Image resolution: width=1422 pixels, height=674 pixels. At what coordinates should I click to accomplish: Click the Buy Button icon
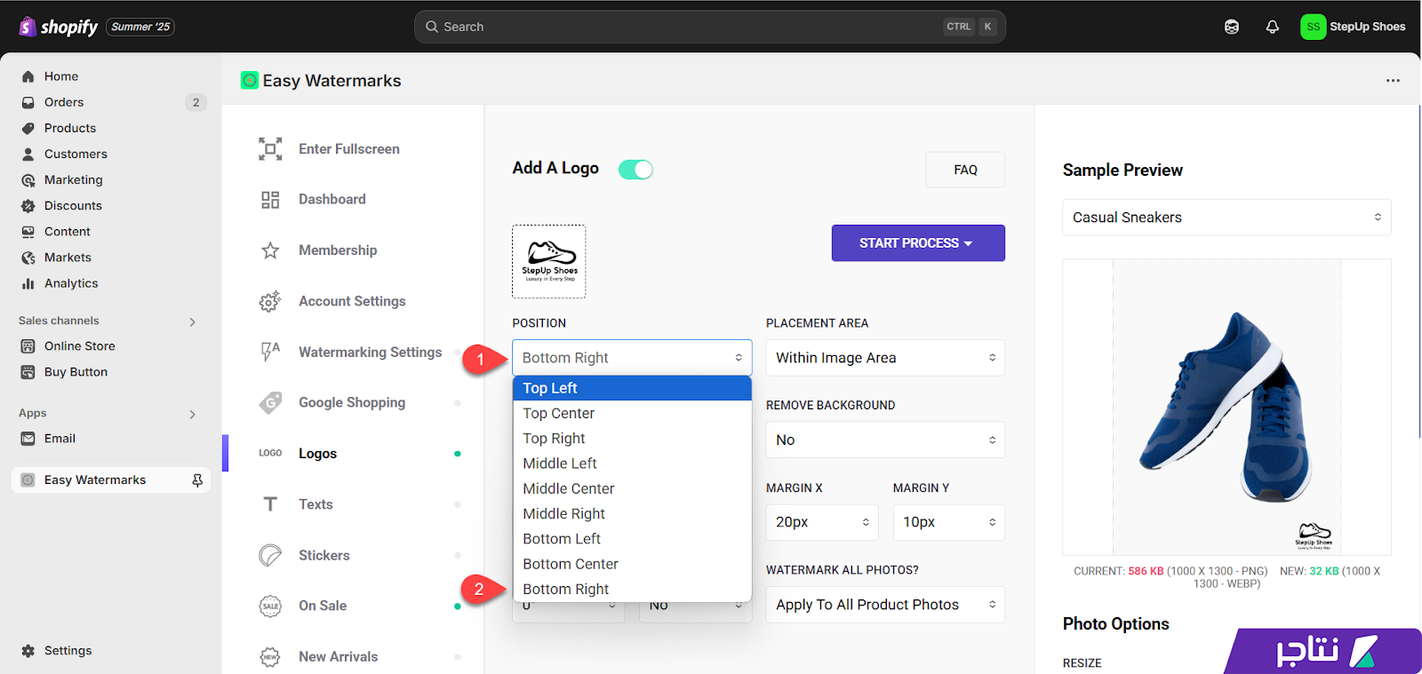28,372
